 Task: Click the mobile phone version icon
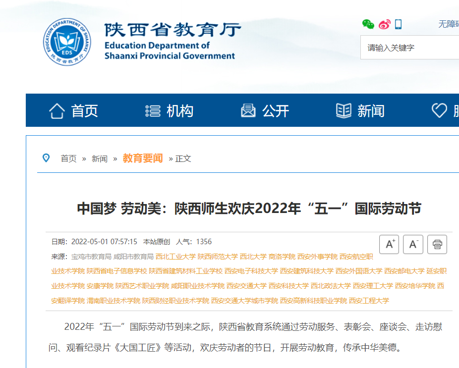coord(399,24)
